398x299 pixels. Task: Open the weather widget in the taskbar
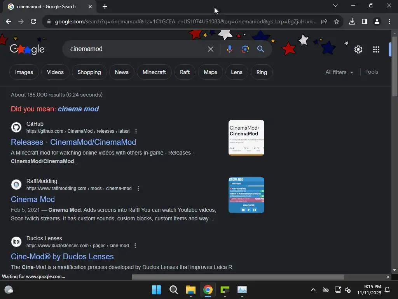tap(9, 290)
